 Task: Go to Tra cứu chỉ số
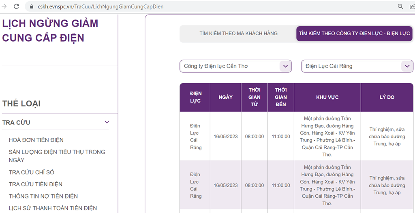click(31, 172)
